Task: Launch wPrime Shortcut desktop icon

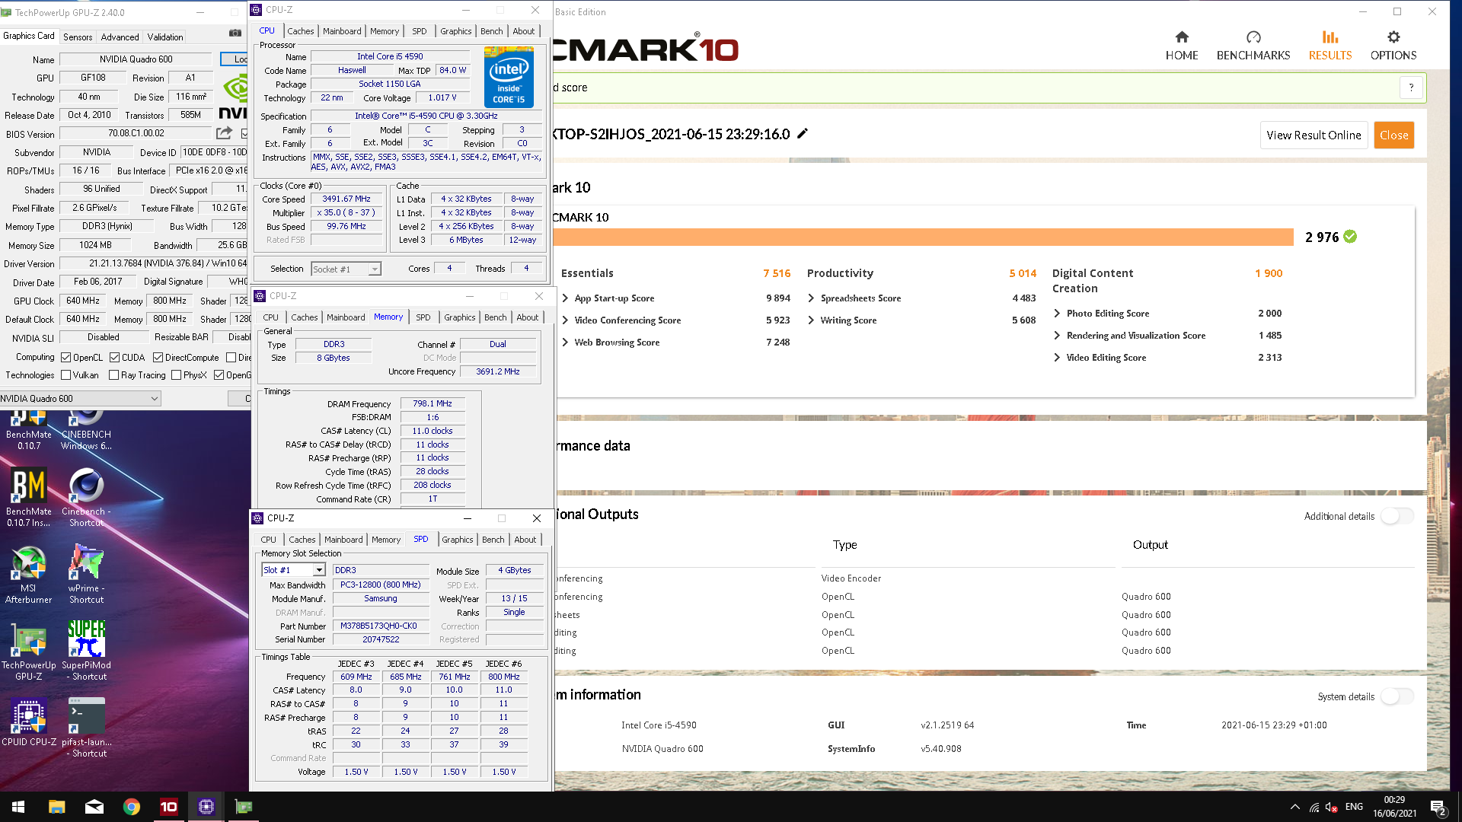Action: pos(86,574)
